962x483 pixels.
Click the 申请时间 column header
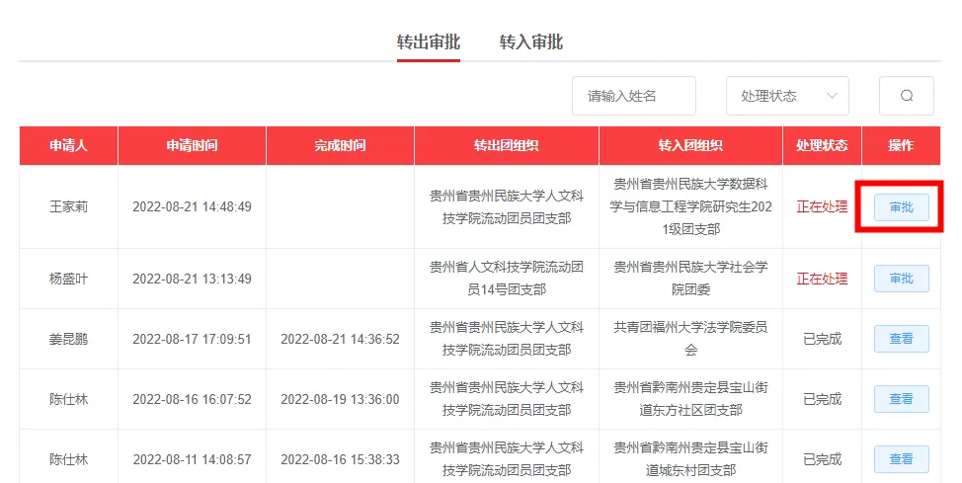pos(192,145)
